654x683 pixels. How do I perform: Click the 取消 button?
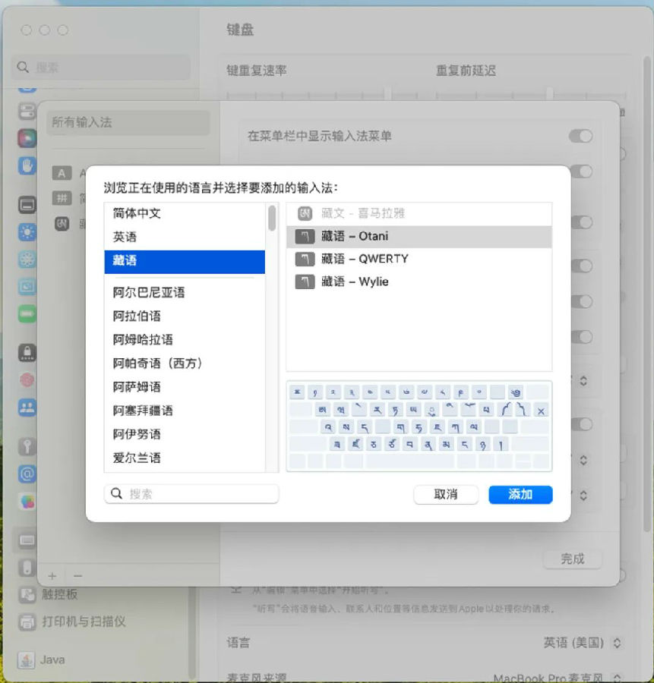point(446,494)
